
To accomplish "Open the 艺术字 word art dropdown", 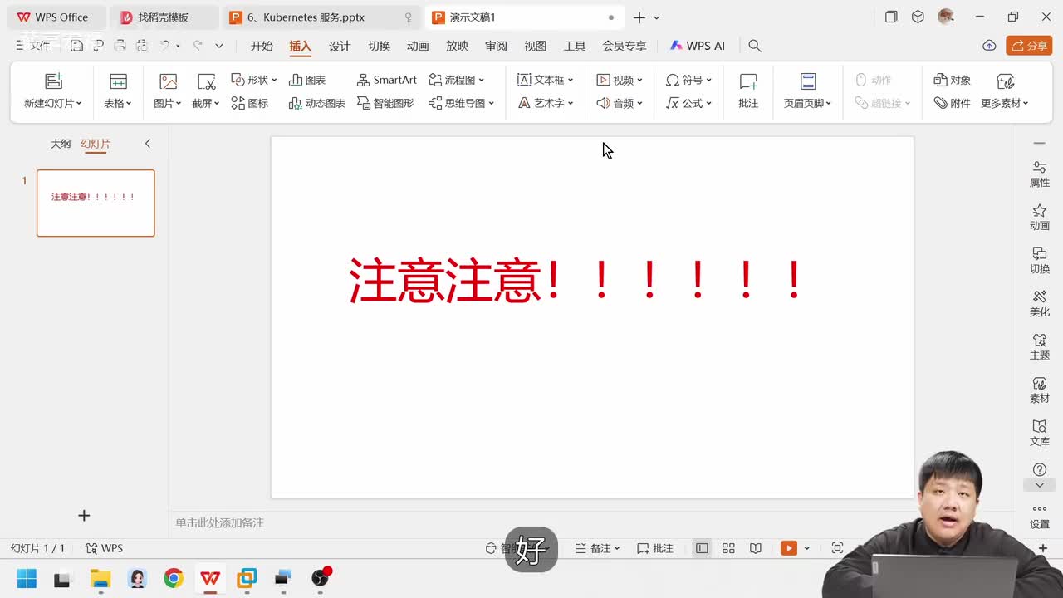I will pyautogui.click(x=546, y=103).
